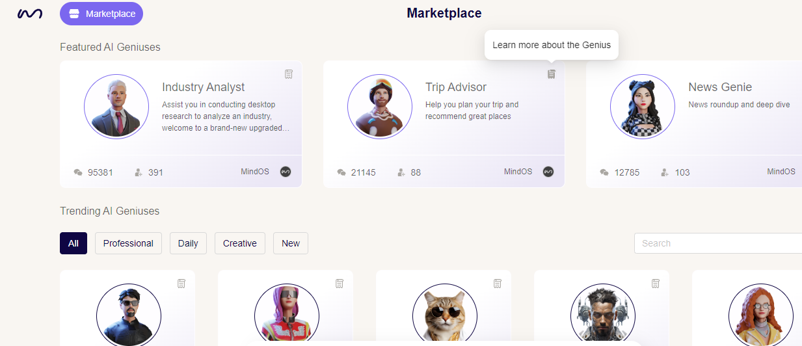Filter geniuses by Daily category

pos(188,243)
